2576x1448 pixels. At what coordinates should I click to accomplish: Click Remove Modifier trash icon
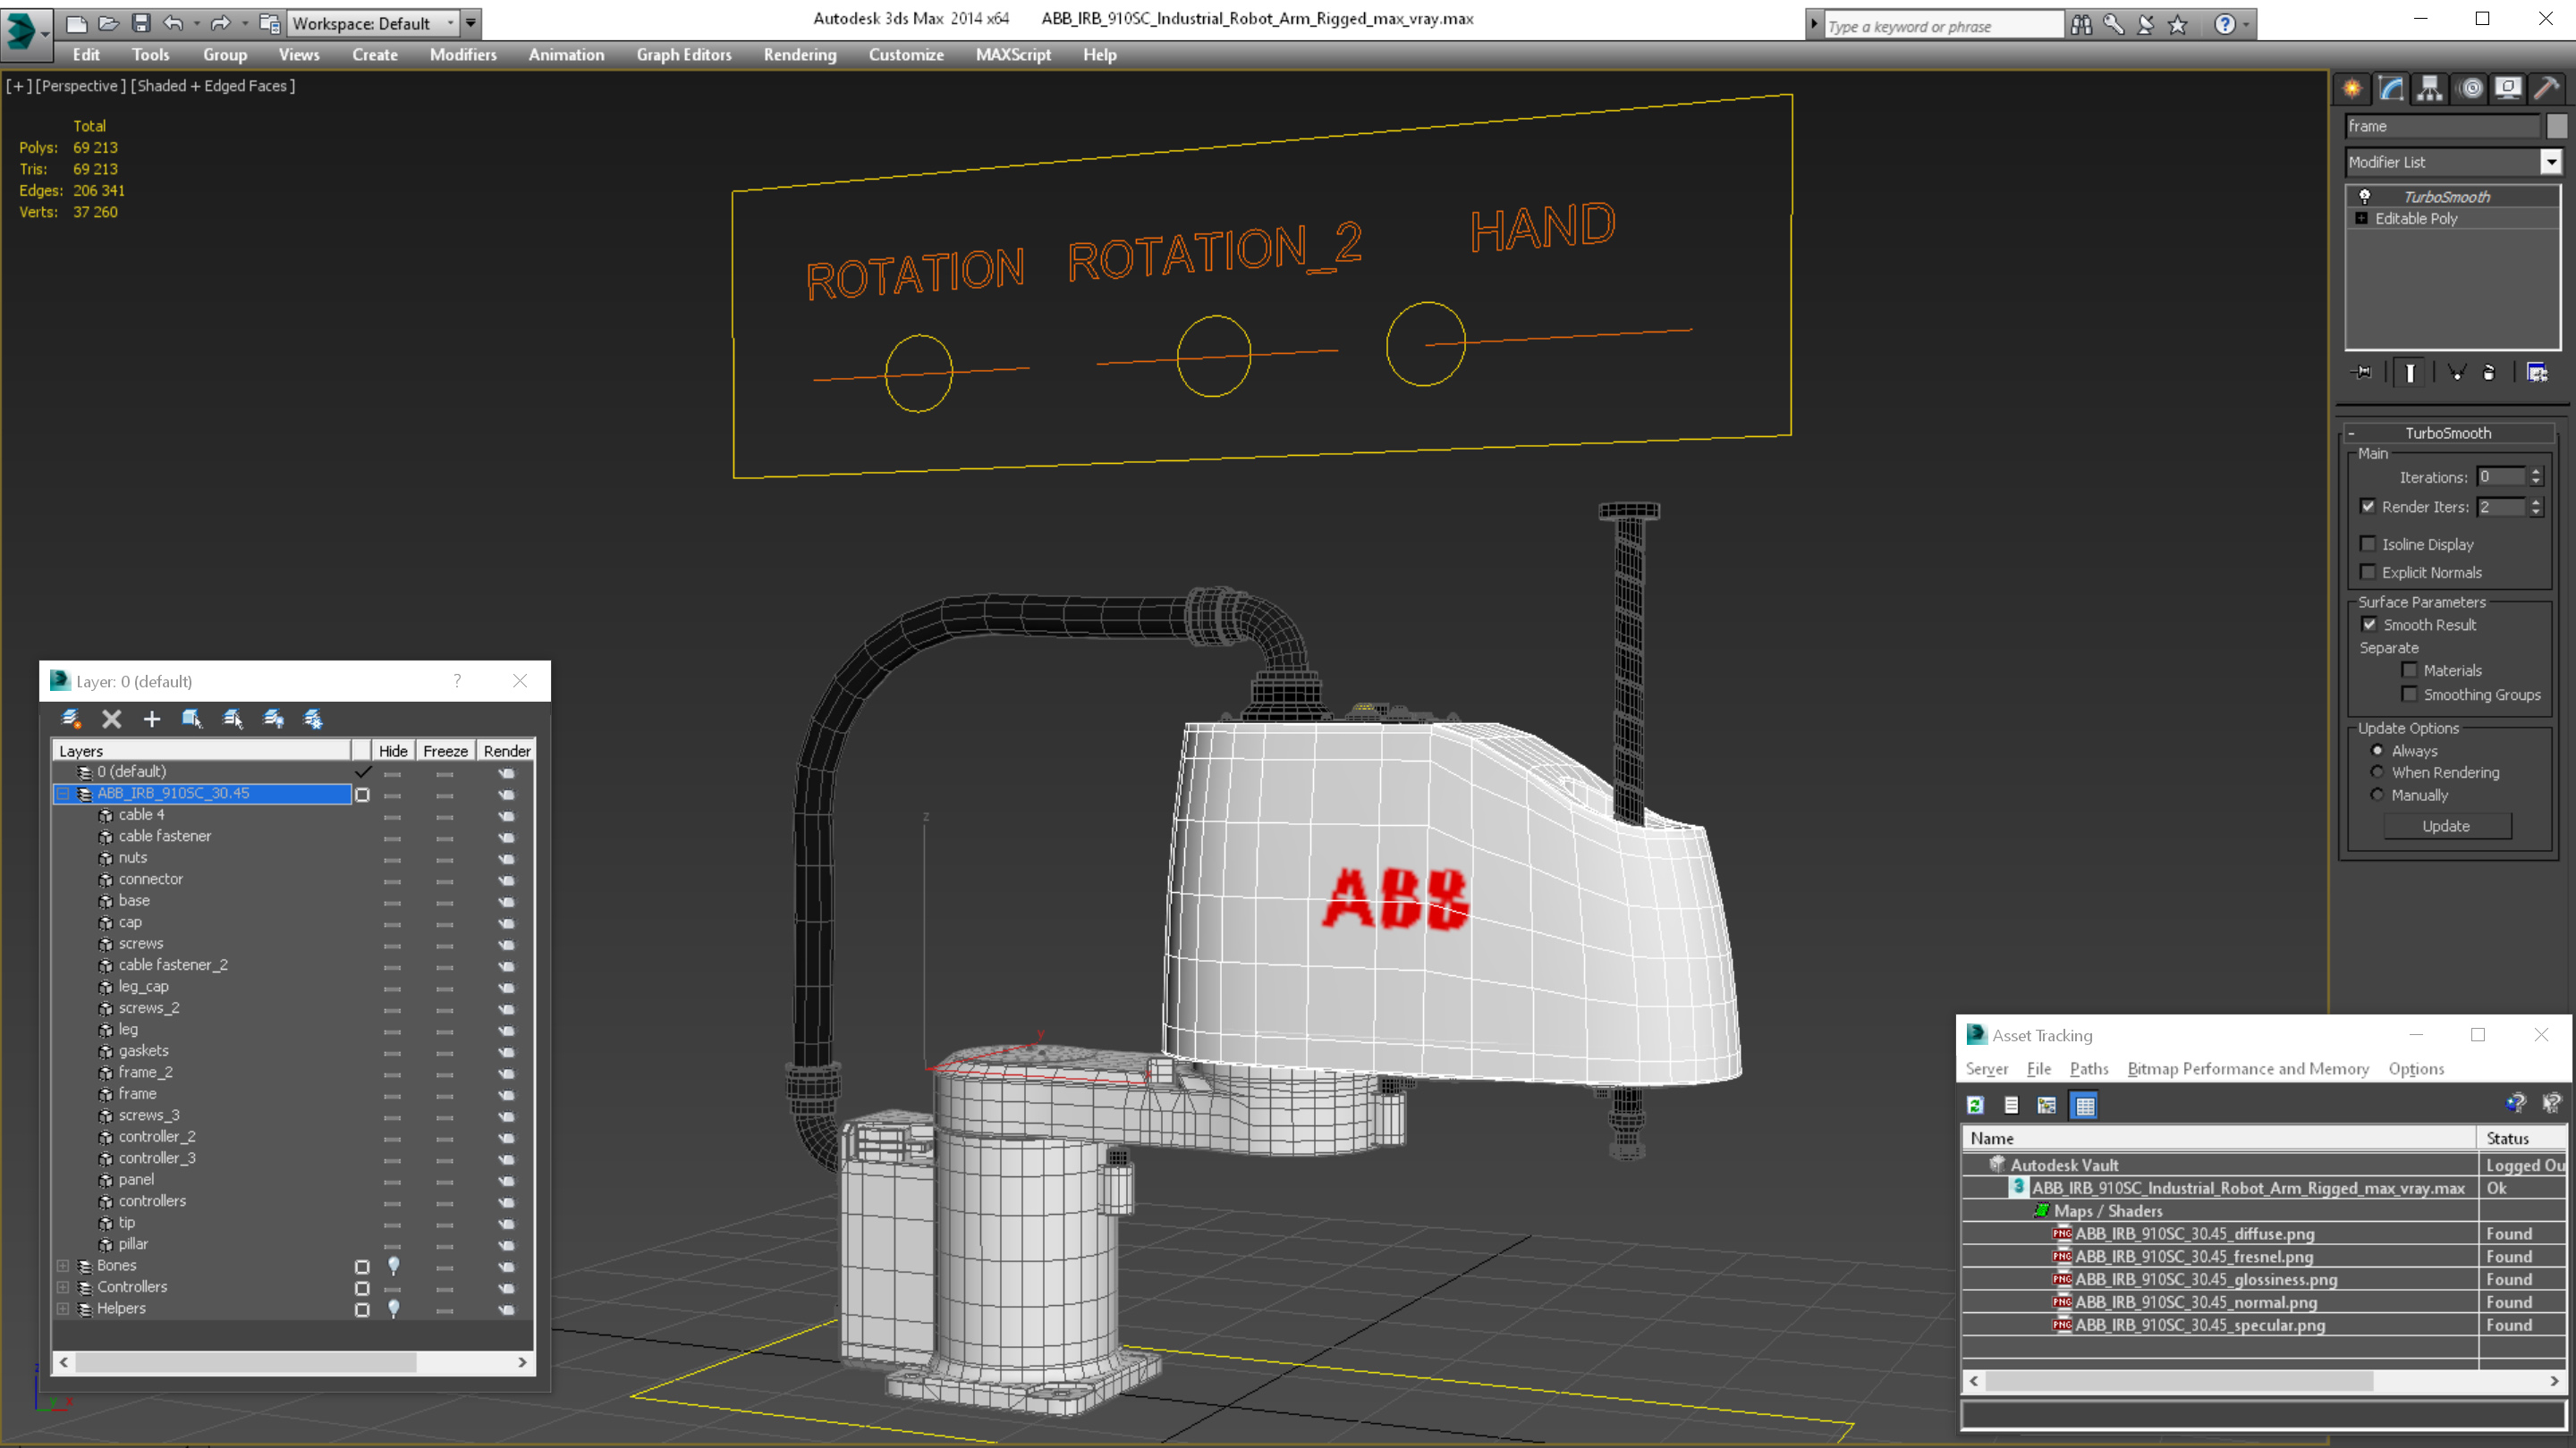2489,372
